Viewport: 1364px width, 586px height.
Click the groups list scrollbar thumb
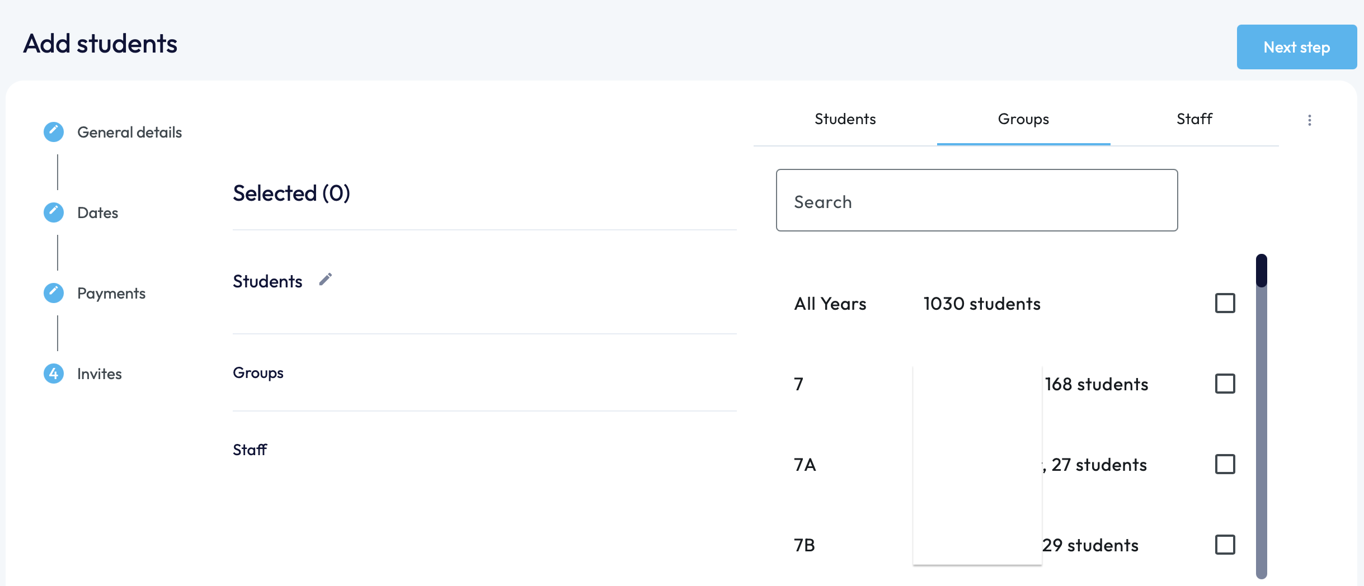coord(1261,271)
